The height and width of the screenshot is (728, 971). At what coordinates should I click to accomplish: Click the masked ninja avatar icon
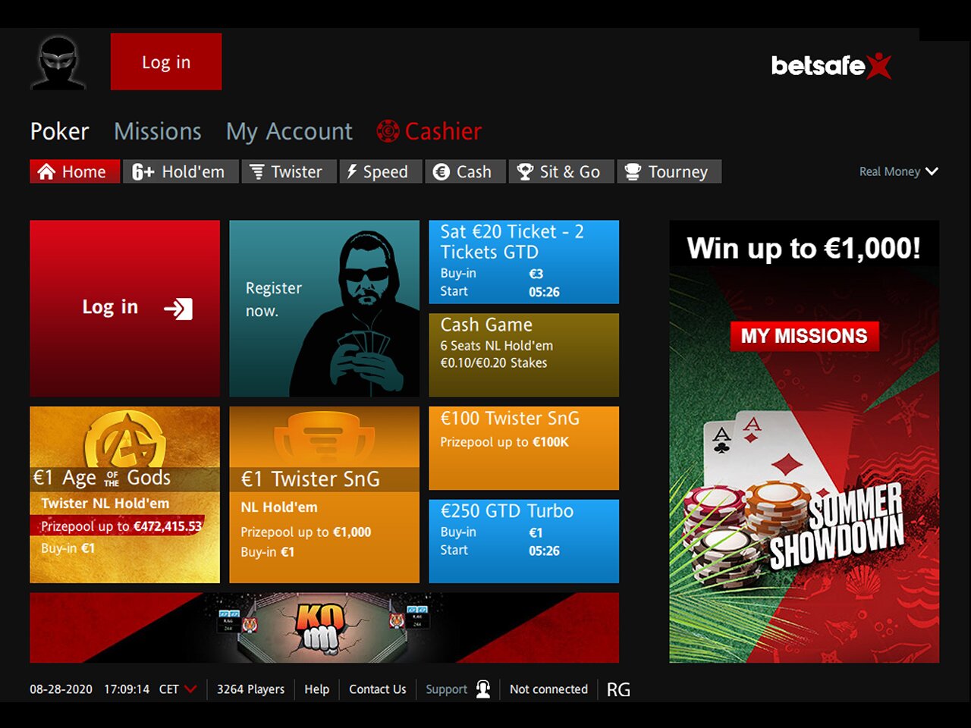click(x=58, y=63)
